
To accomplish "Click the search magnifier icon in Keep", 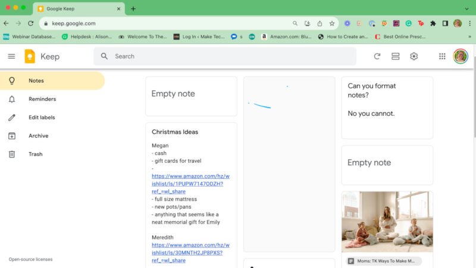I will (104, 56).
